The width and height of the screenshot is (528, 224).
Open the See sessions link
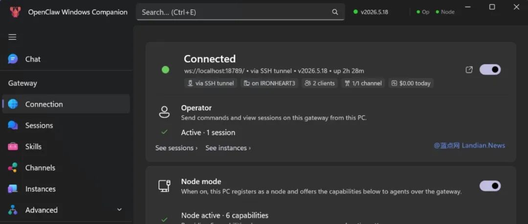click(176, 148)
